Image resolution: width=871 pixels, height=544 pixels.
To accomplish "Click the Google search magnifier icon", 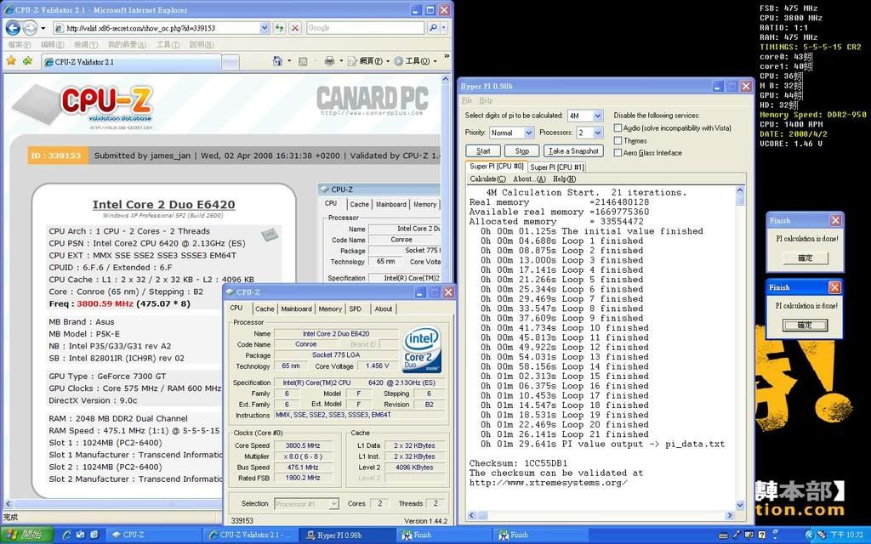I will (433, 28).
